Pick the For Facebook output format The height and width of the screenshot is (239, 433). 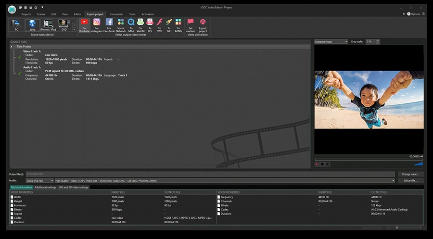point(109,25)
